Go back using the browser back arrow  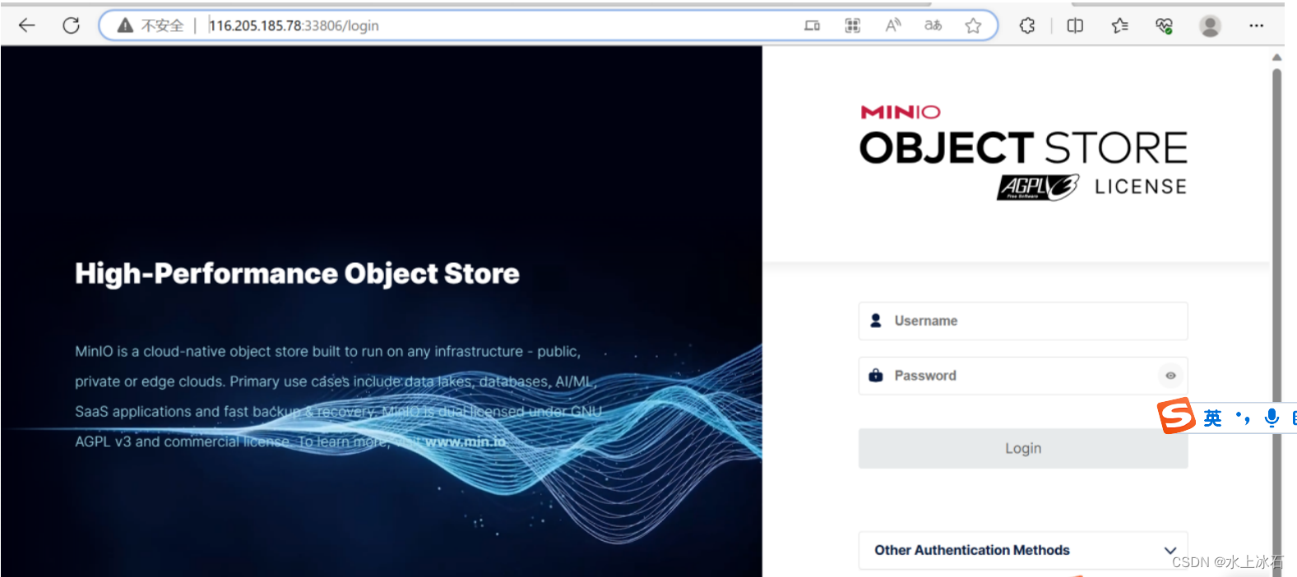click(27, 25)
